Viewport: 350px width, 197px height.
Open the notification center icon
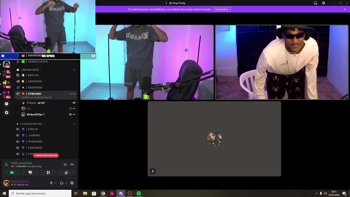pyautogui.click(x=345, y=193)
